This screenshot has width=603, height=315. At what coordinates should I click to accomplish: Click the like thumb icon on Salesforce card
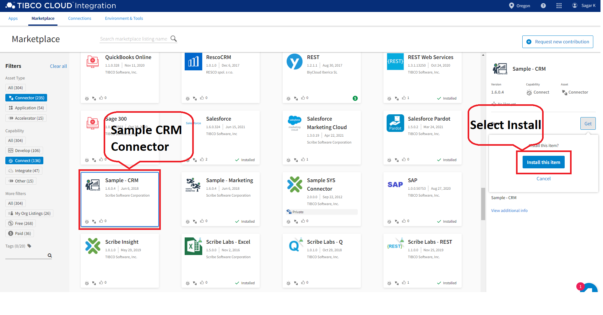click(202, 159)
